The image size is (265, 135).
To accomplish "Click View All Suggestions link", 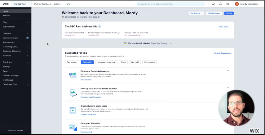I will point(222,53).
